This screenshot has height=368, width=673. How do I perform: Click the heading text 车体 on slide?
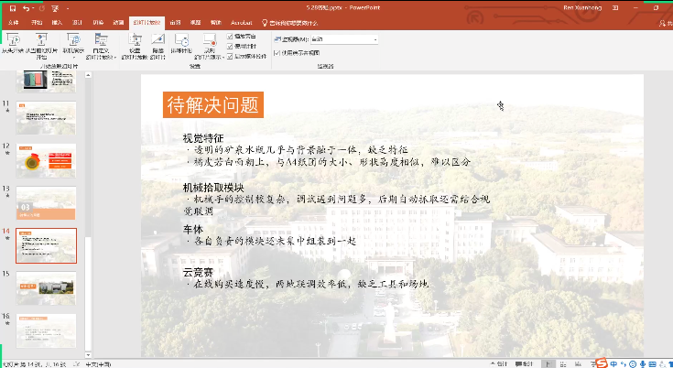pyautogui.click(x=192, y=230)
